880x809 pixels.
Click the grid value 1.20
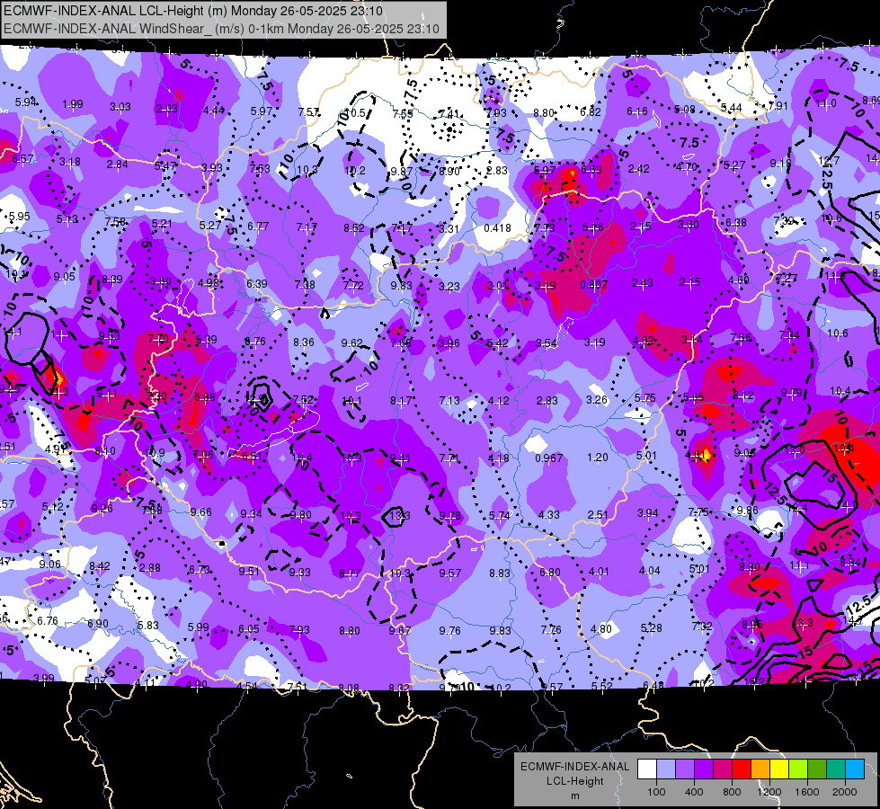point(597,457)
